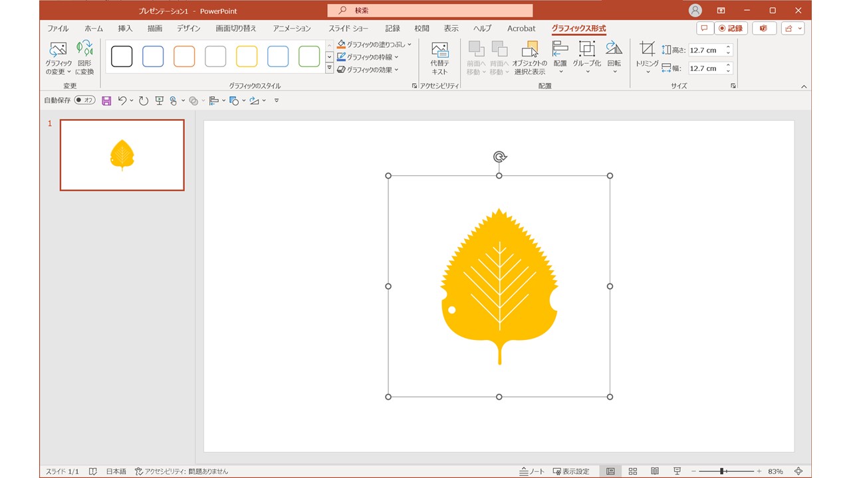Click the save icon in quick access toolbar
The height and width of the screenshot is (478, 851).
106,101
